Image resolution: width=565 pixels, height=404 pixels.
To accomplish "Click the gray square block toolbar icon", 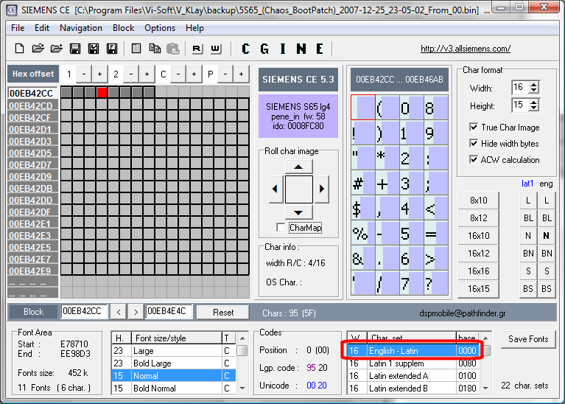I will pos(136,49).
